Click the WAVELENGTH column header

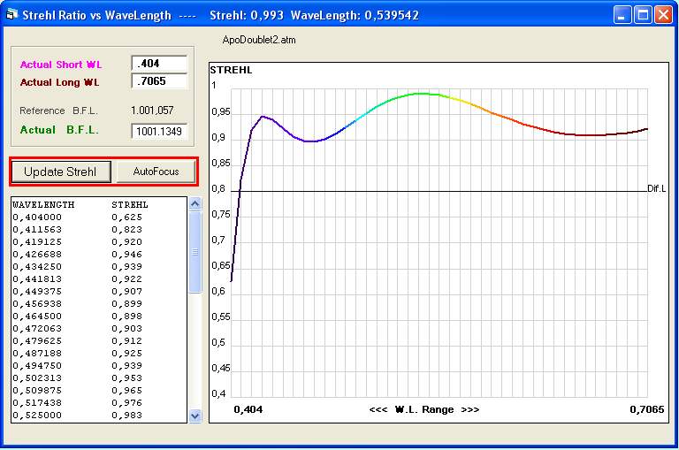click(x=43, y=204)
